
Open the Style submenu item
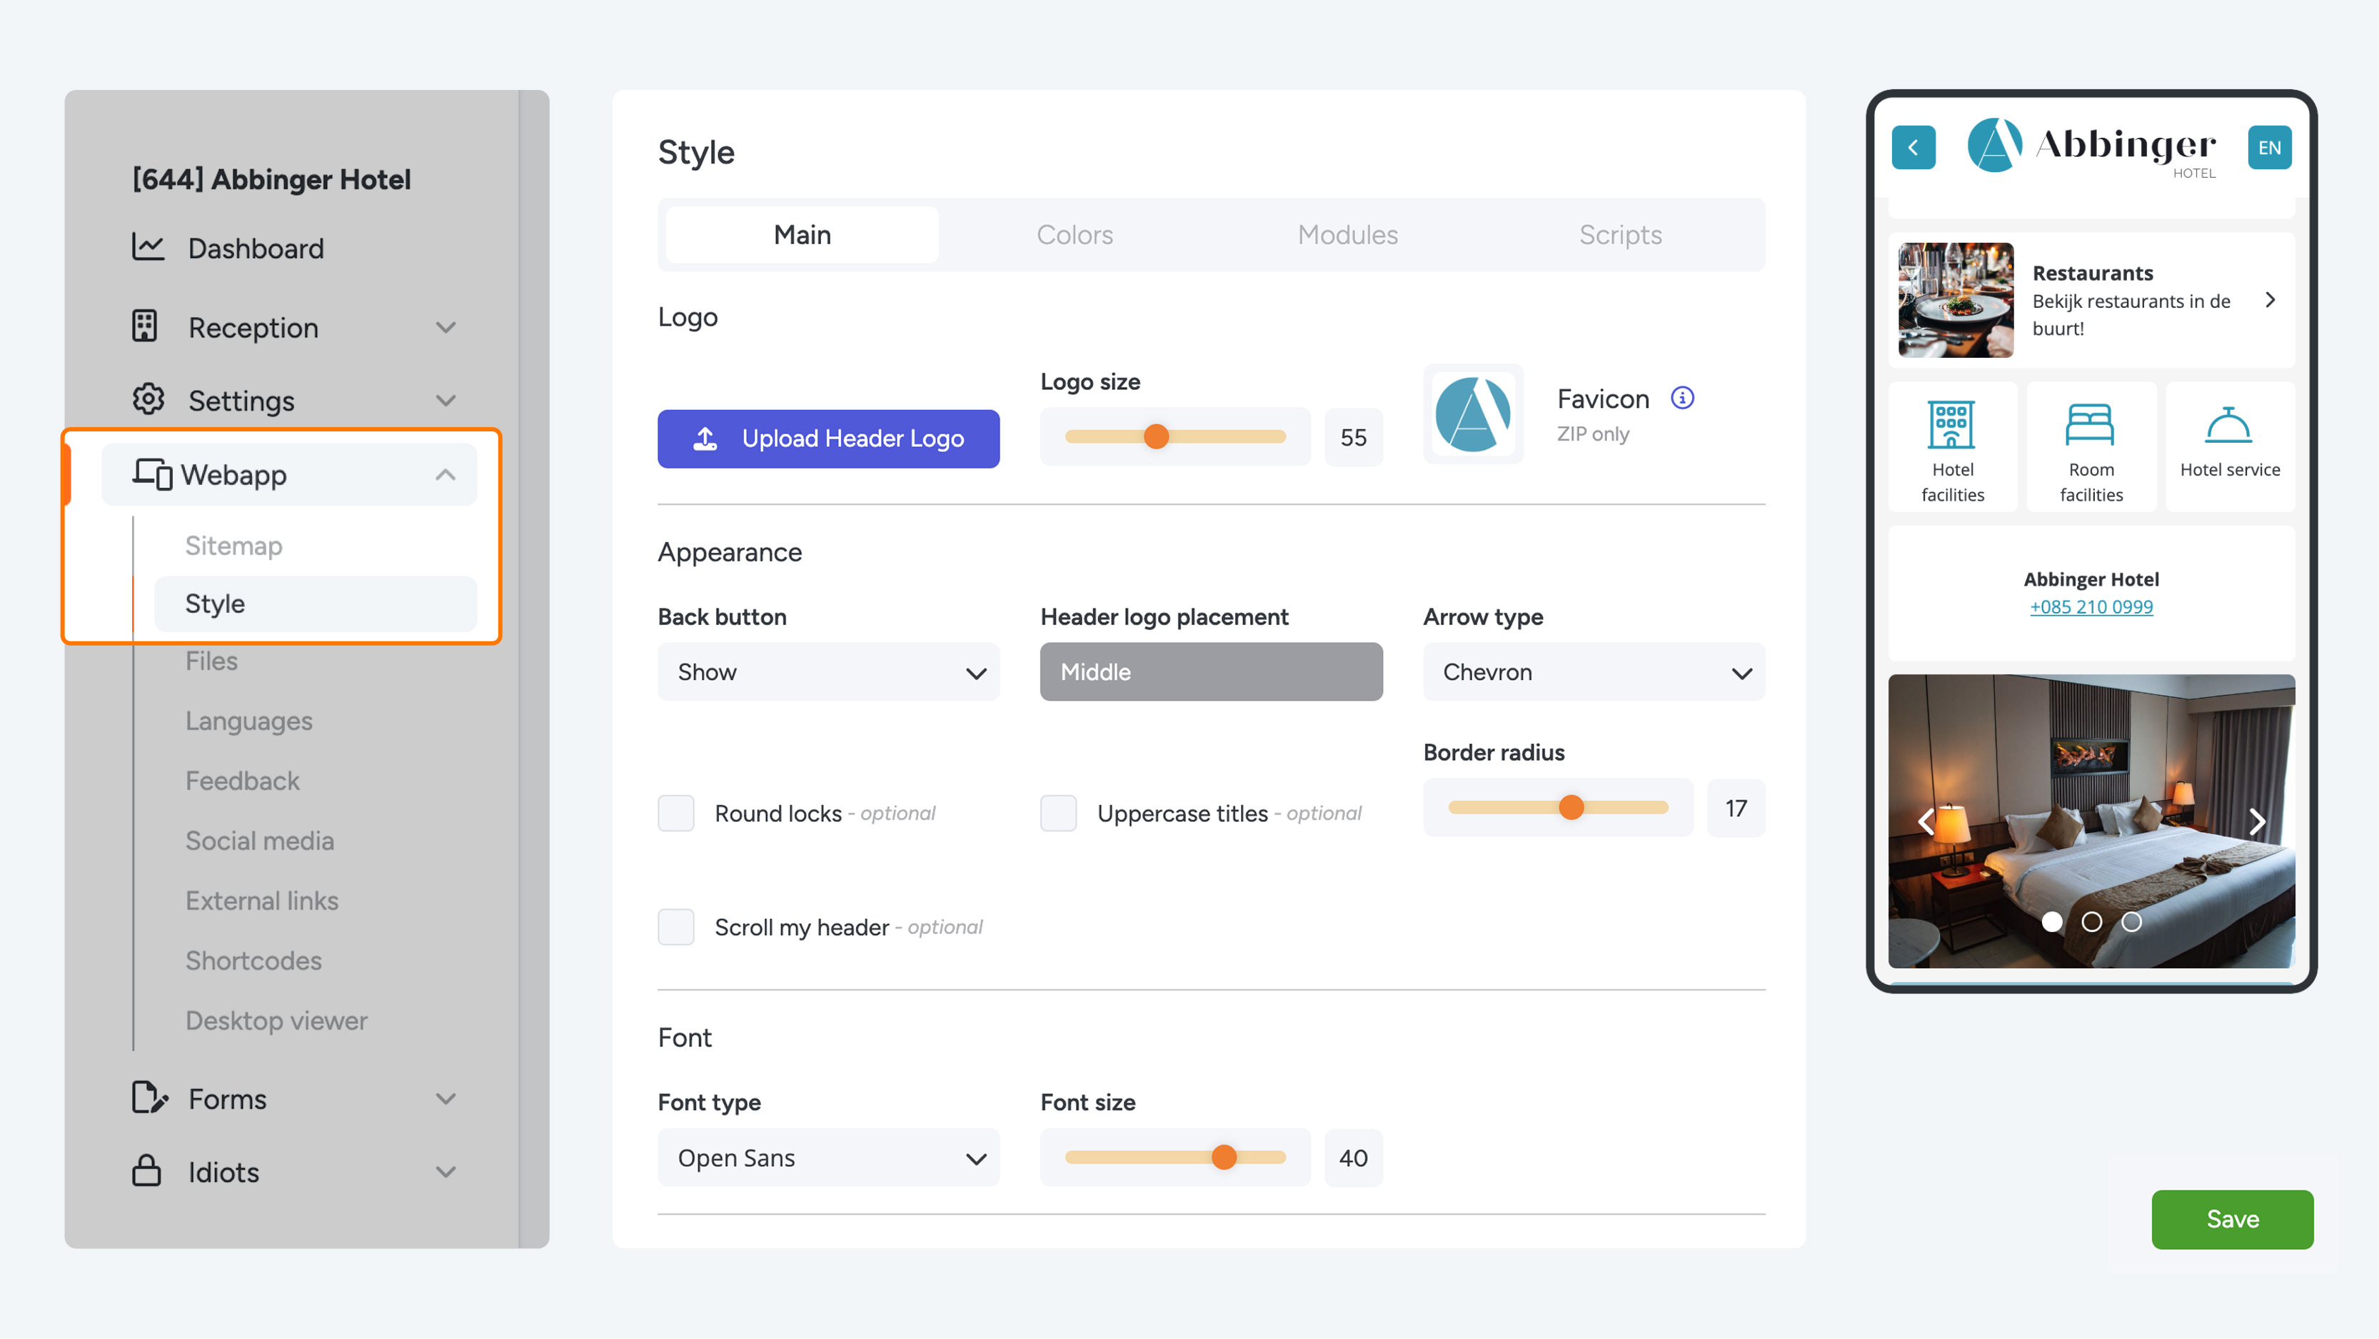[314, 604]
